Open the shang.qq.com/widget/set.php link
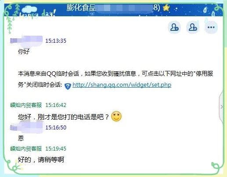The image size is (227, 177). click(x=122, y=85)
